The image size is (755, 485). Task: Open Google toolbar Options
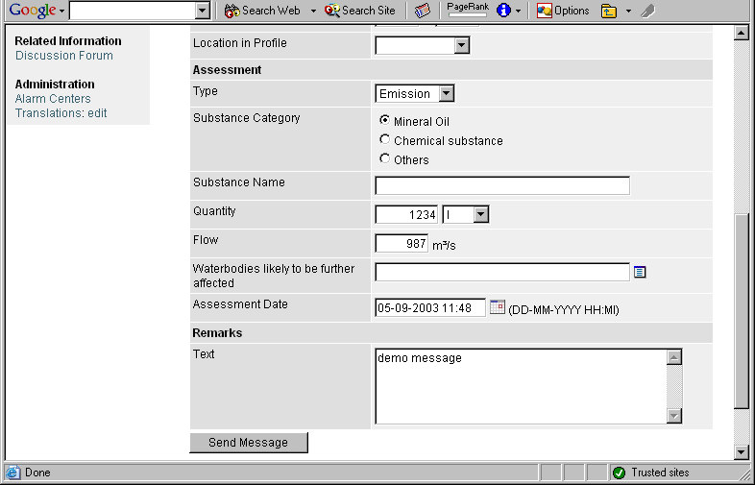(x=563, y=11)
